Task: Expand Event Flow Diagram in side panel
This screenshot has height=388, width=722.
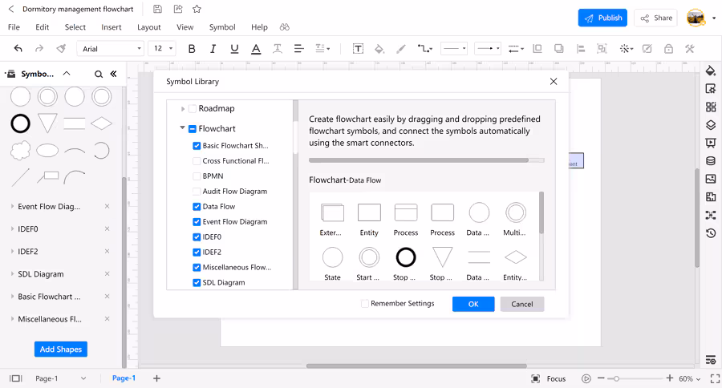Action: (12, 207)
